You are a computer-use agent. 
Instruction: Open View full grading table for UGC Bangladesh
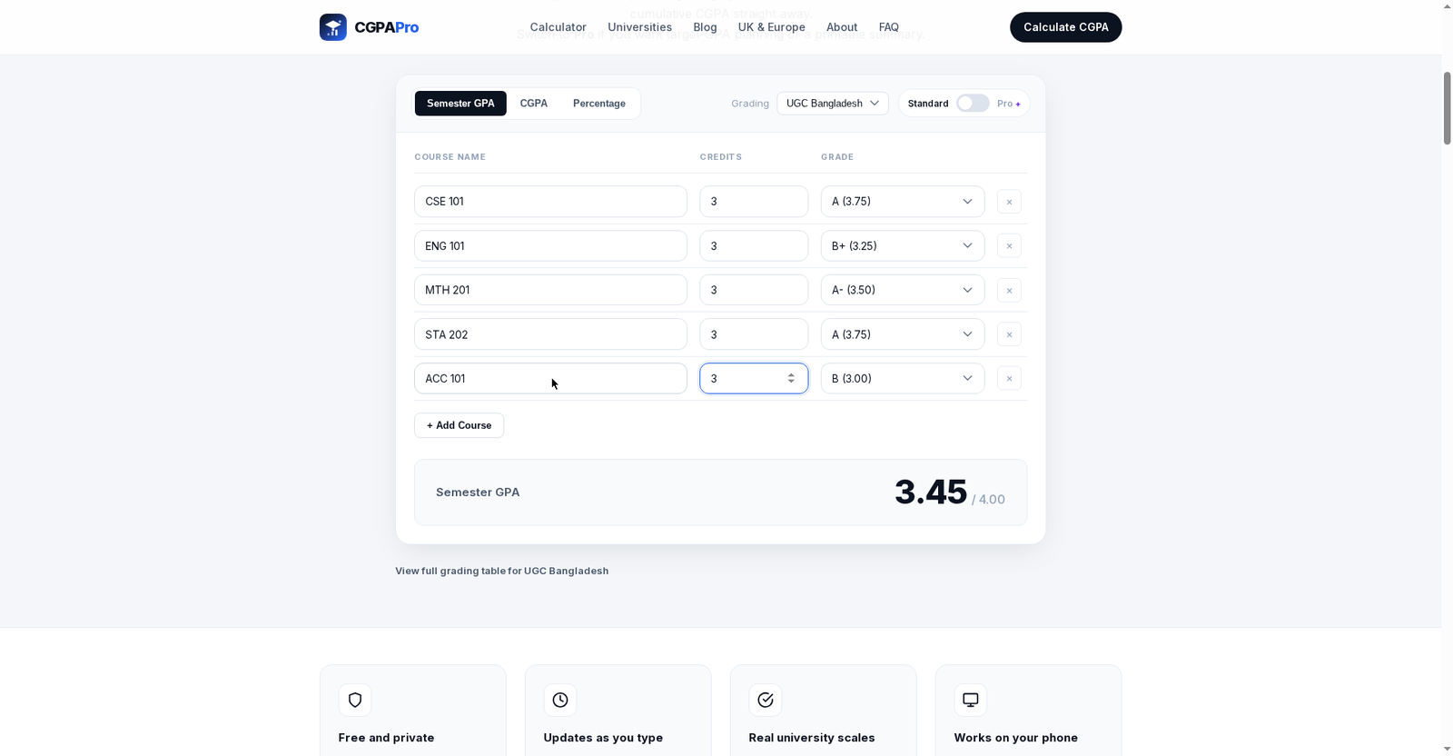(502, 571)
